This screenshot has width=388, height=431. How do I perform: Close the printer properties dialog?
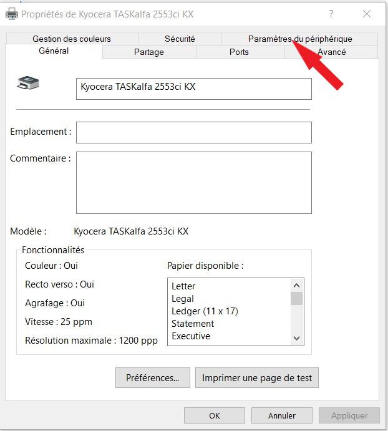coord(367,14)
